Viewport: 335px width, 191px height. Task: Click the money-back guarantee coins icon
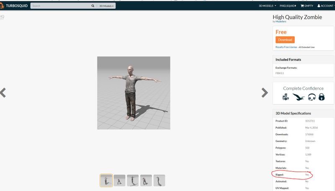286,97
